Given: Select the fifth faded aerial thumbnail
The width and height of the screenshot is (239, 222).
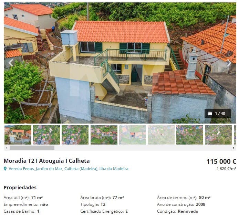Looking at the screenshot, I should pos(133,135).
